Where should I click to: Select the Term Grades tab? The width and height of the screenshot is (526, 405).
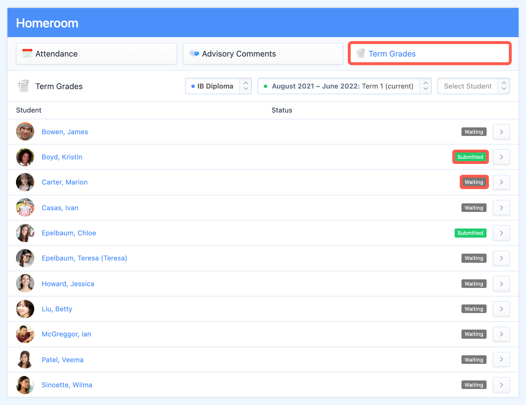coord(429,53)
